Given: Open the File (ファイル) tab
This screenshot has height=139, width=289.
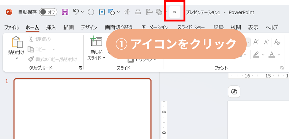Looking at the screenshot, I should coord(11,27).
